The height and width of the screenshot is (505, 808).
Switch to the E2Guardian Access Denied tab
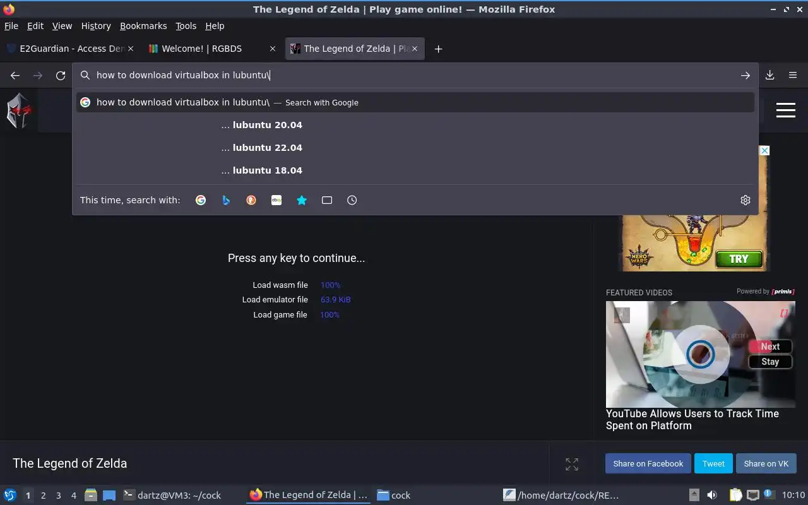pyautogui.click(x=69, y=49)
